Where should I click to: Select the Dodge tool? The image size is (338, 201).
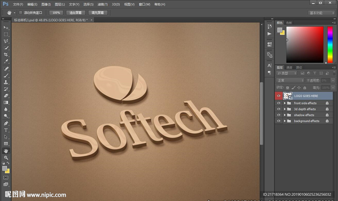(x=6, y=116)
